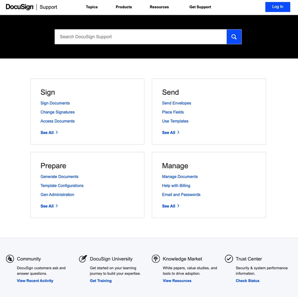
Task: See all topics in the Sign card
Action: pos(49,132)
